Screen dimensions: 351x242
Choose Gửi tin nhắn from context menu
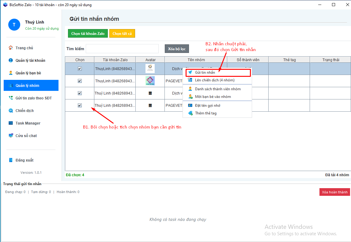(205, 73)
